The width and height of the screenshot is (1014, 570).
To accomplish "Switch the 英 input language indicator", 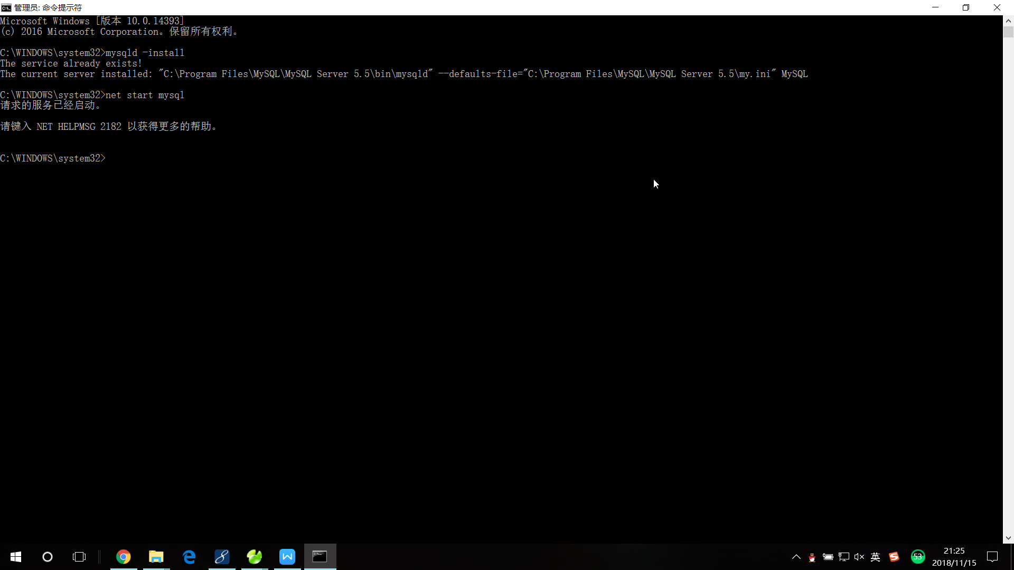I will [x=875, y=557].
